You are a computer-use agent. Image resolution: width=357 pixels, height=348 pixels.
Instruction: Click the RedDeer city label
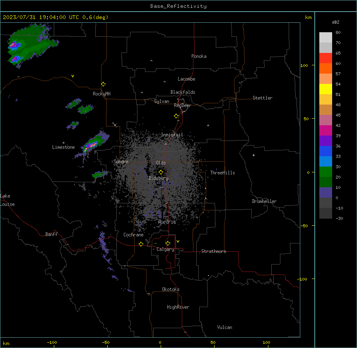coord(182,105)
